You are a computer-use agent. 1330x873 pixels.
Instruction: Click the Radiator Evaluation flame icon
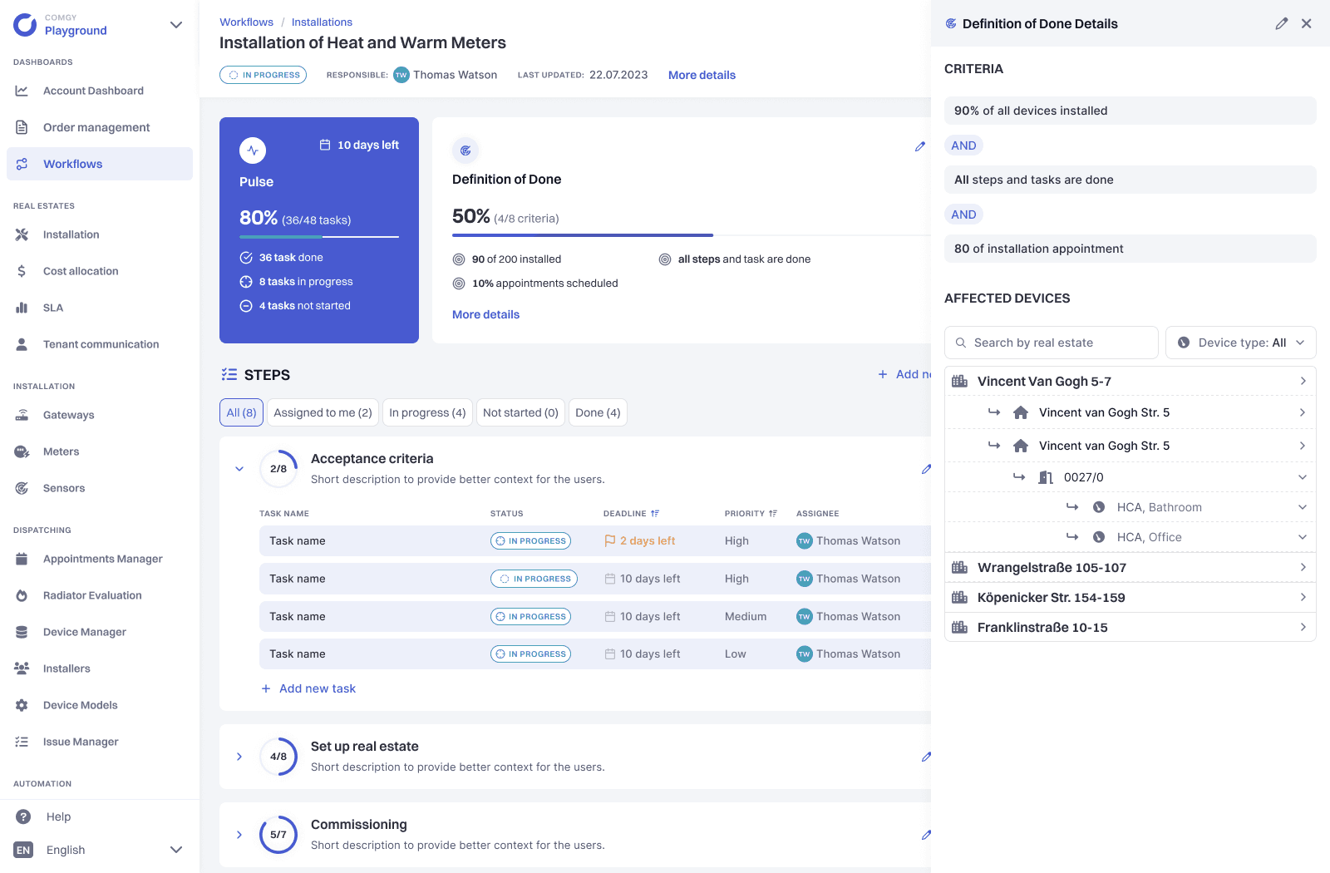22,595
